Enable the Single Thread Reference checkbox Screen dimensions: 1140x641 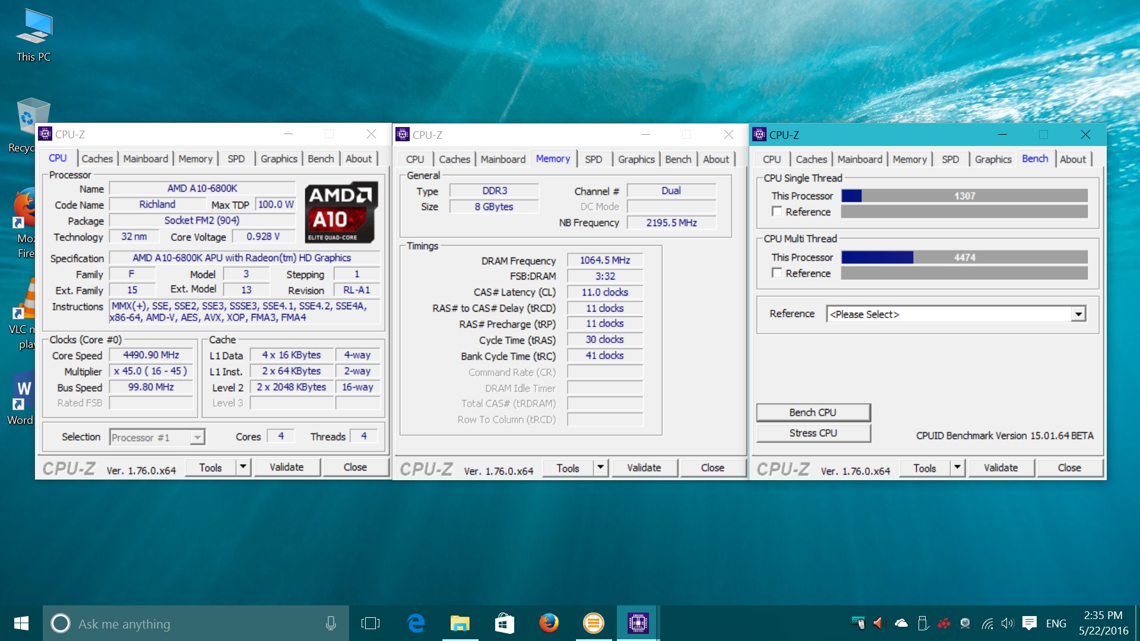[x=777, y=211]
